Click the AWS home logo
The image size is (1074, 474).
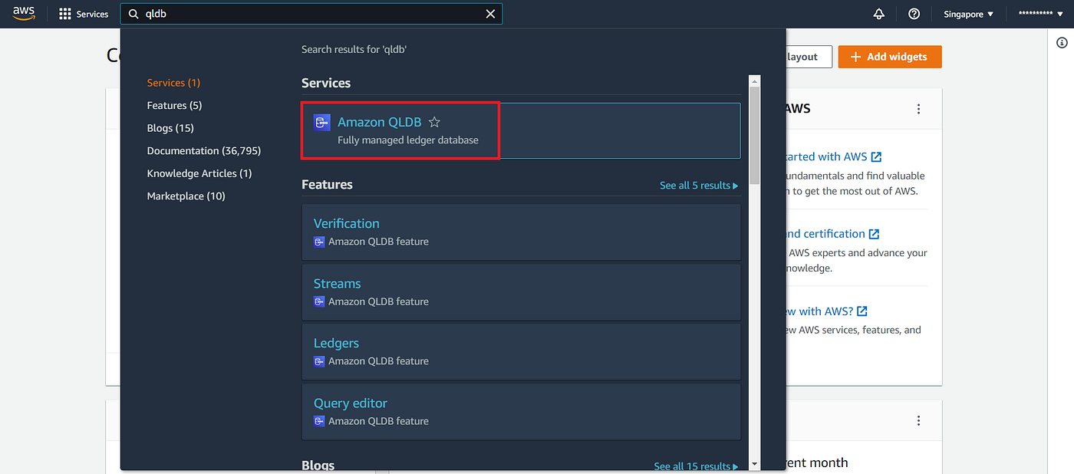point(23,13)
